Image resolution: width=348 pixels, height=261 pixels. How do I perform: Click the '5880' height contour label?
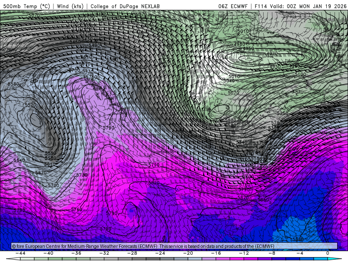point(298,239)
